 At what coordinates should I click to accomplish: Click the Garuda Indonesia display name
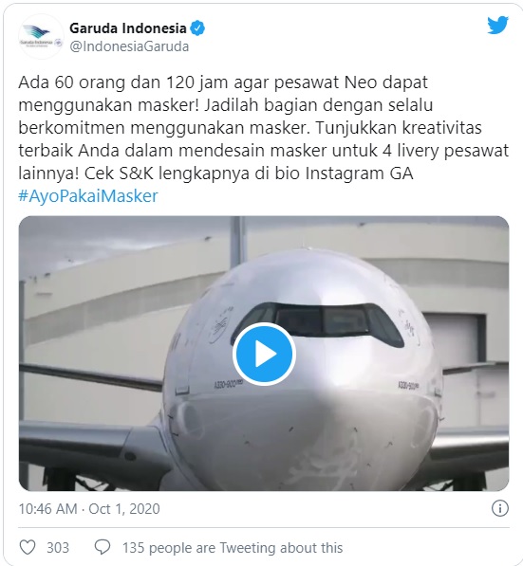point(128,28)
